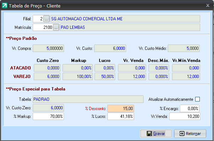
Task: Click the ATACADO row label
Action: click(21, 68)
